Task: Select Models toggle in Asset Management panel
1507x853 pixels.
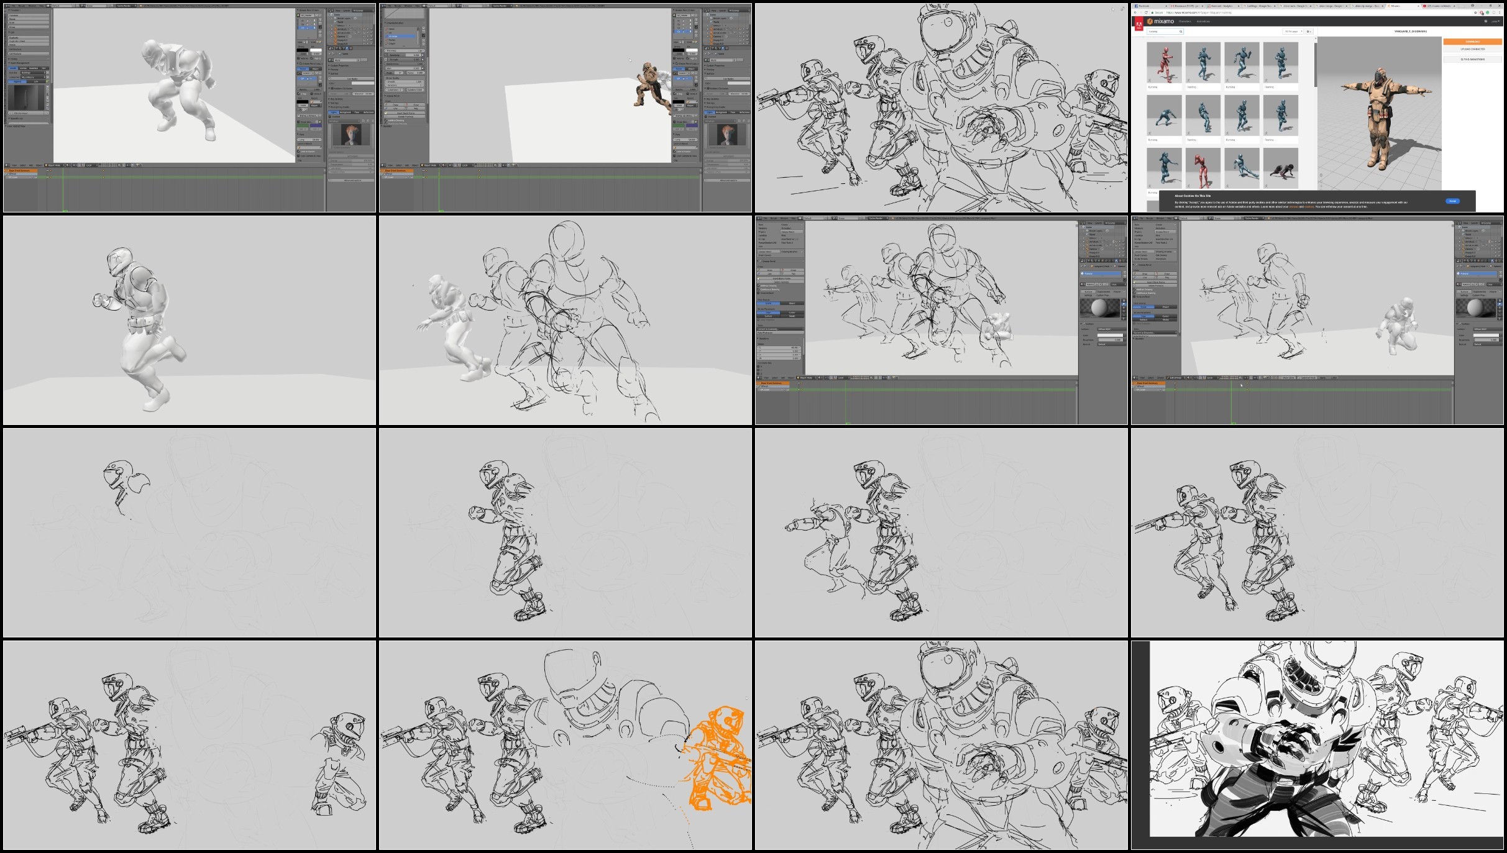Action: [x=13, y=68]
